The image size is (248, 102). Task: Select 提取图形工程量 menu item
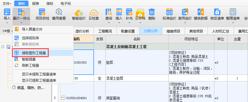click(43, 53)
